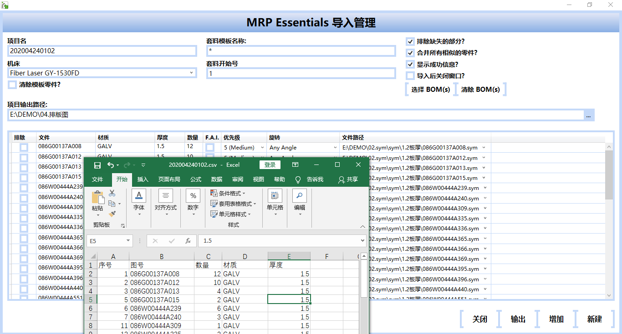
Task: Open the Font (字体) group icon
Action: (139, 196)
